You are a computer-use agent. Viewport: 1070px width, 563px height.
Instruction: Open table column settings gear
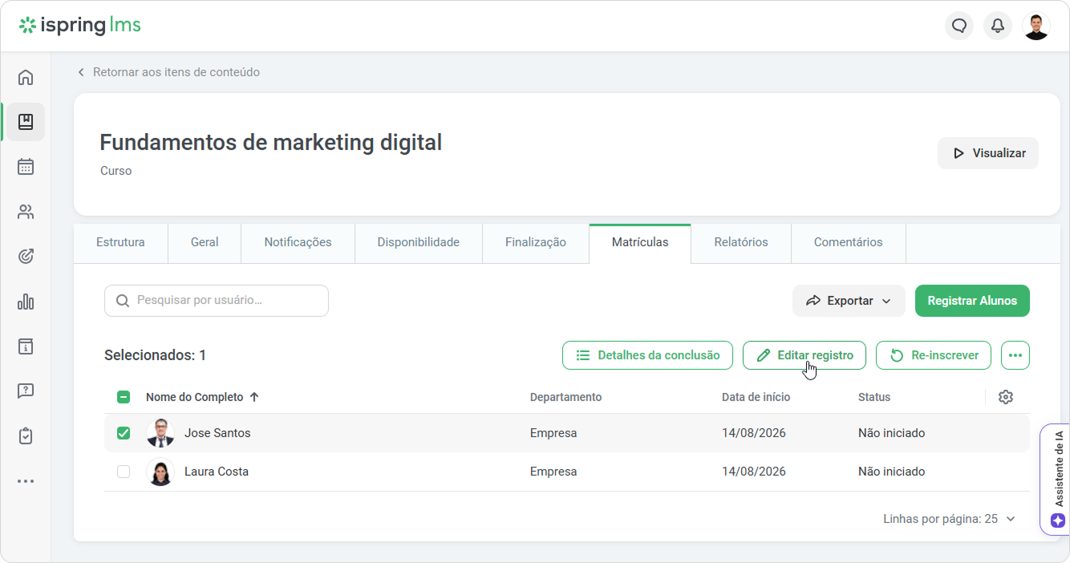[x=1006, y=397]
